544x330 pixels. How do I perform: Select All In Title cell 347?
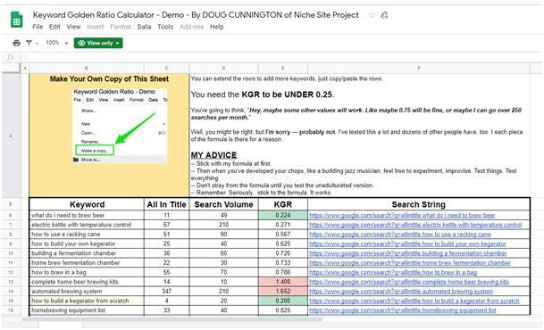click(166, 292)
